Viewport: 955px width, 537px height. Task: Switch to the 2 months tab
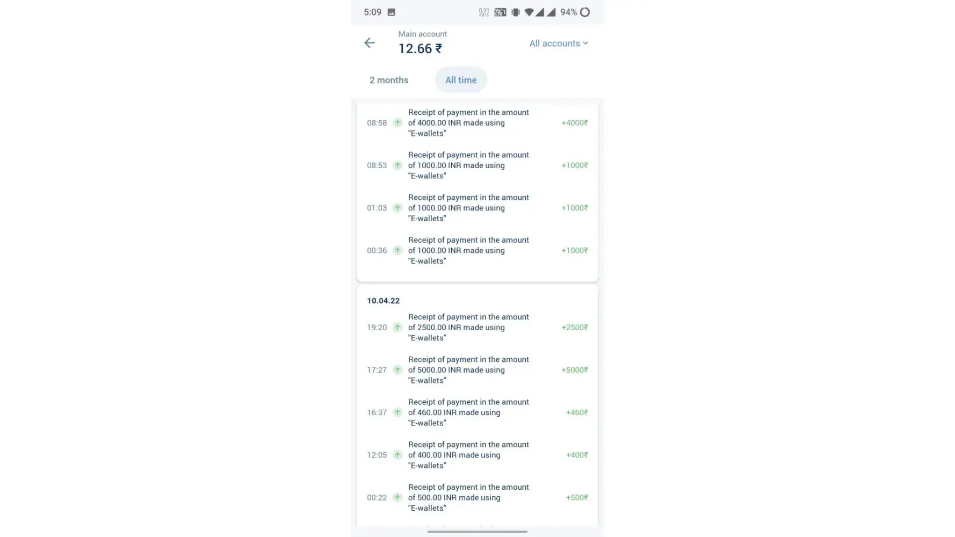tap(389, 80)
